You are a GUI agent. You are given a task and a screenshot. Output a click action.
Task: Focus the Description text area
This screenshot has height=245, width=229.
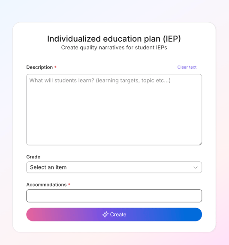(x=114, y=110)
